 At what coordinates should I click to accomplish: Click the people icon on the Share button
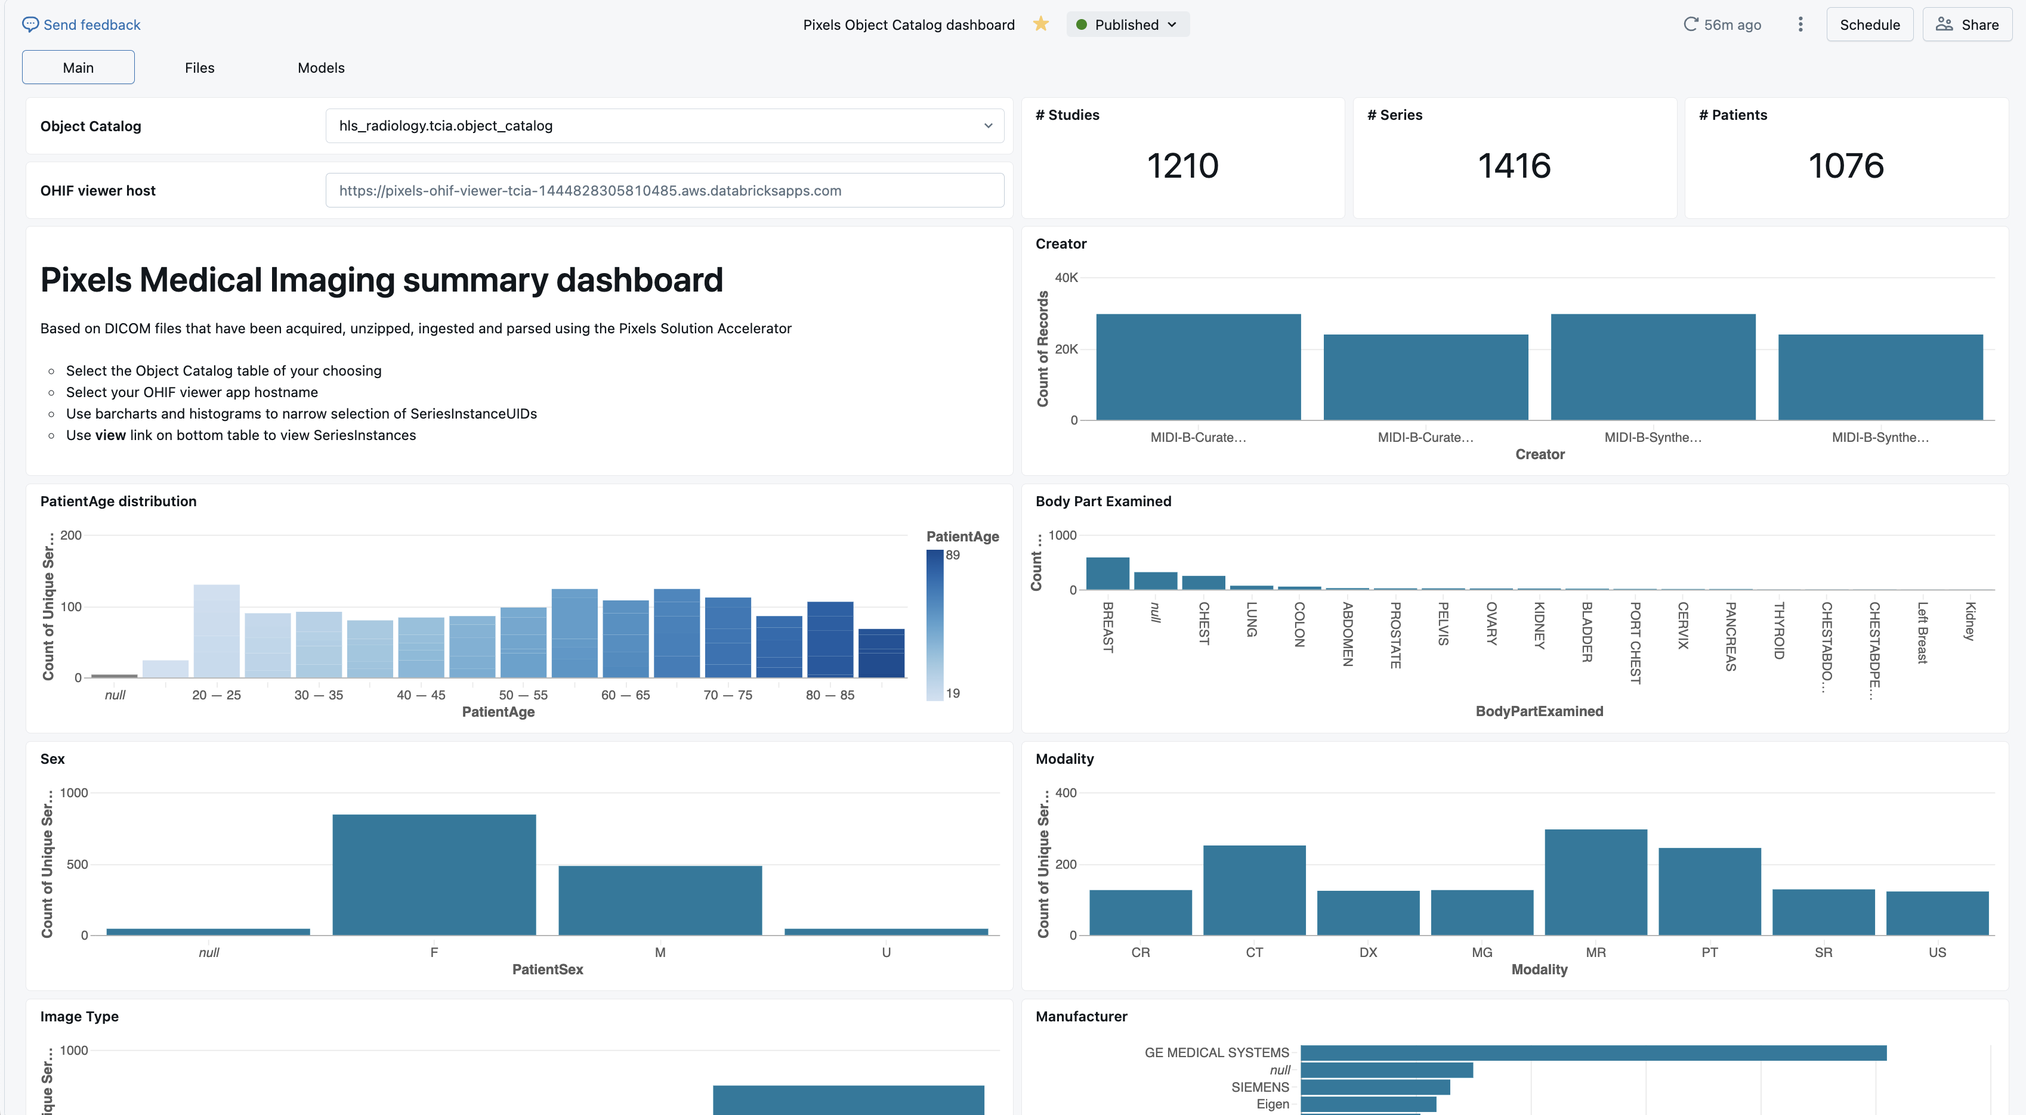click(1944, 24)
